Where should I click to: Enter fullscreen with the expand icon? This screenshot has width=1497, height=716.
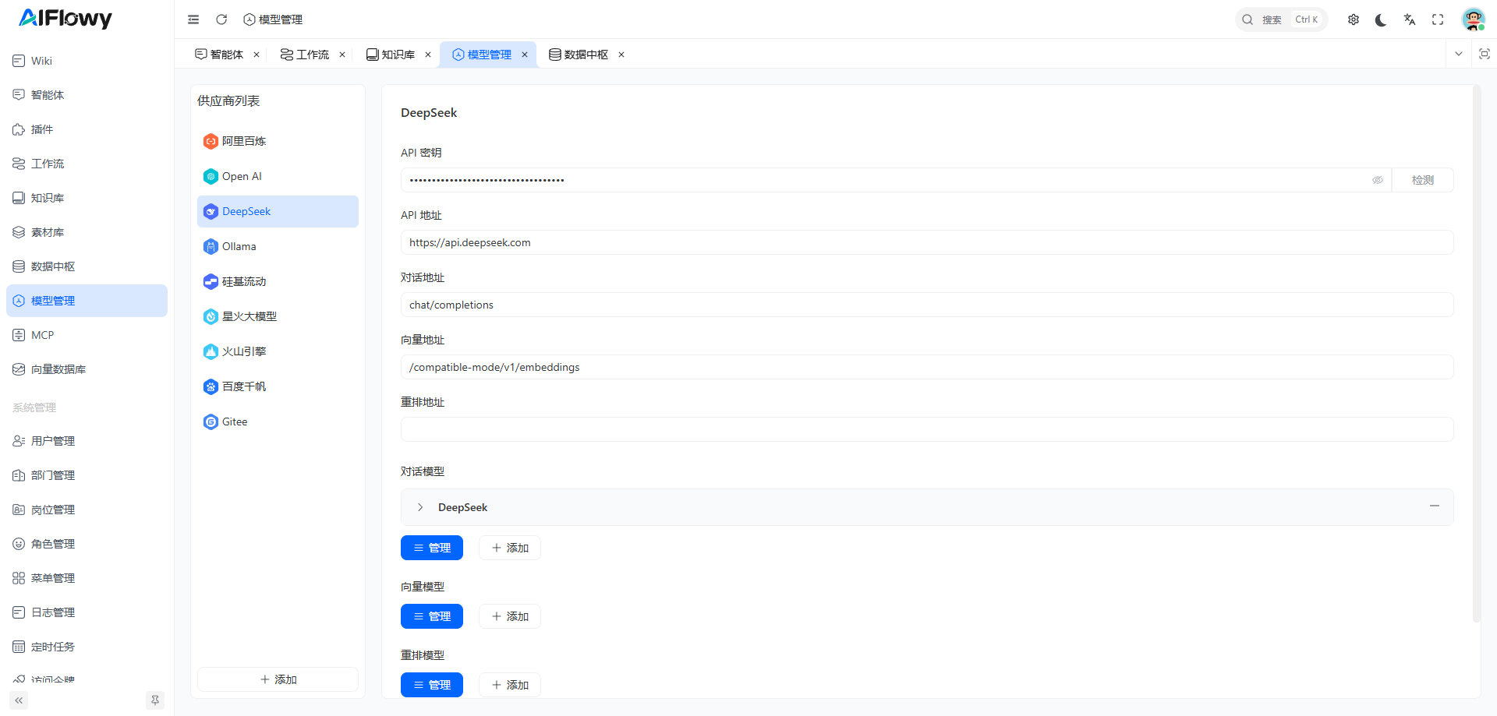click(1438, 19)
